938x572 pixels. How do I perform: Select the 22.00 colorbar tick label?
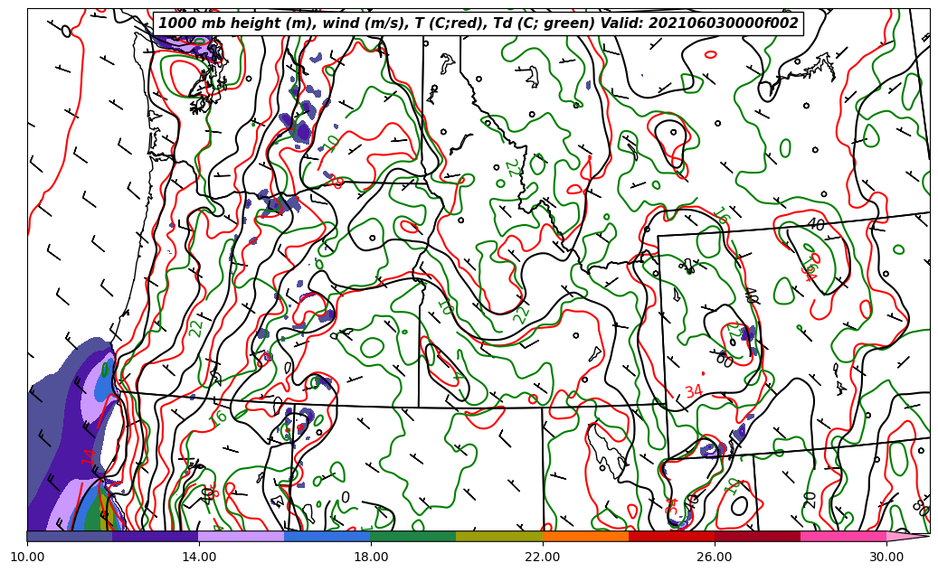[543, 558]
